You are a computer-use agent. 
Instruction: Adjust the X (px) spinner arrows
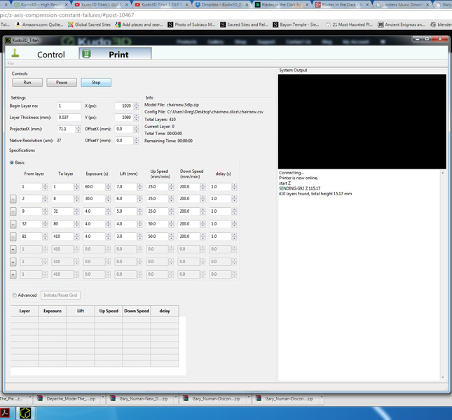pos(136,106)
